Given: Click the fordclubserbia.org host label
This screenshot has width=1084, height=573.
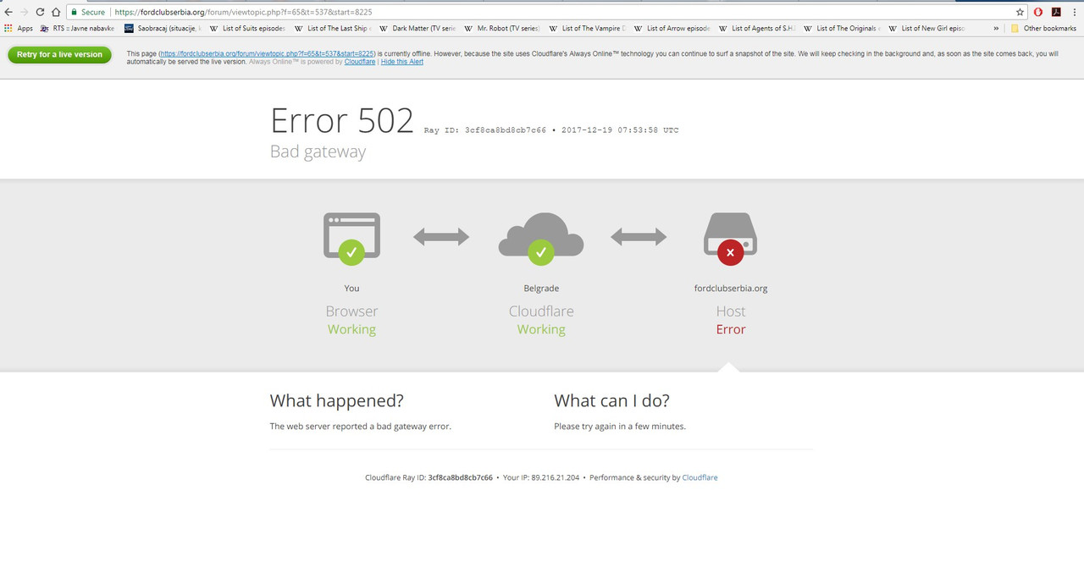Looking at the screenshot, I should [x=731, y=288].
